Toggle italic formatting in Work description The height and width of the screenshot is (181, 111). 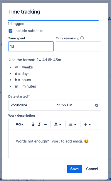coord(39,124)
